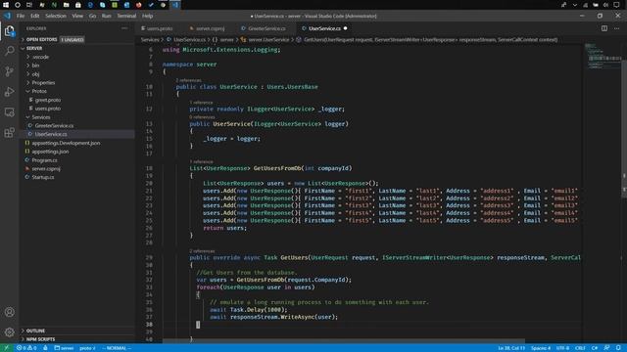Click unsaved dot on UserService.cs tab

pyautogui.click(x=345, y=28)
